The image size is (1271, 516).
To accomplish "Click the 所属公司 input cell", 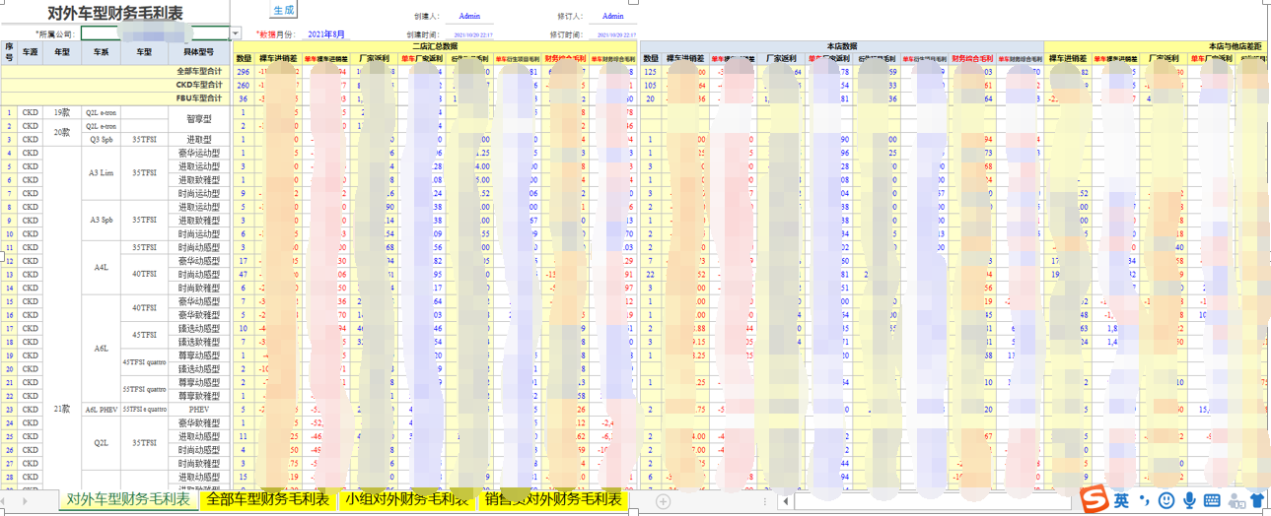I will pyautogui.click(x=155, y=33).
